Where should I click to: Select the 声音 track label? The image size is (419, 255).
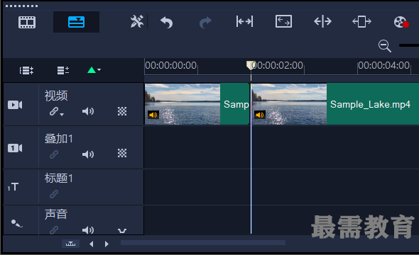click(x=56, y=214)
